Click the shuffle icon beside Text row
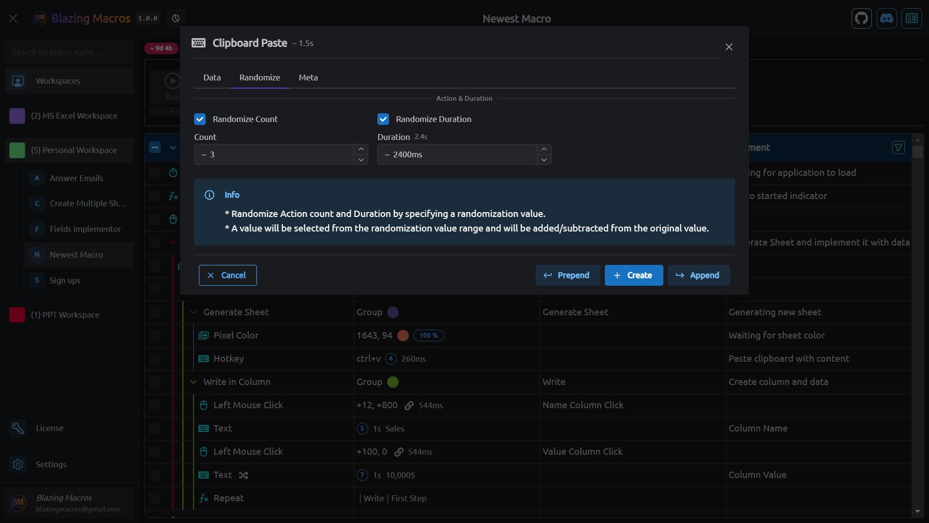 point(243,475)
